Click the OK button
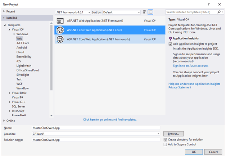The height and width of the screenshot is (157, 226). [x=194, y=152]
